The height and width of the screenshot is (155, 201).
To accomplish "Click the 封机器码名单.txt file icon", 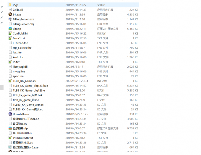I will coord(10,138).
